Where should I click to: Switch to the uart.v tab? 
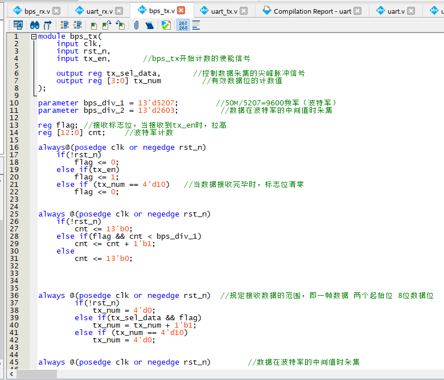pyautogui.click(x=396, y=11)
